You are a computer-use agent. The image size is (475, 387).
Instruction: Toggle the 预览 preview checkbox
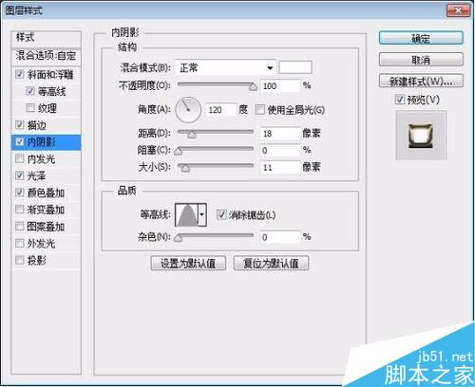(x=400, y=100)
